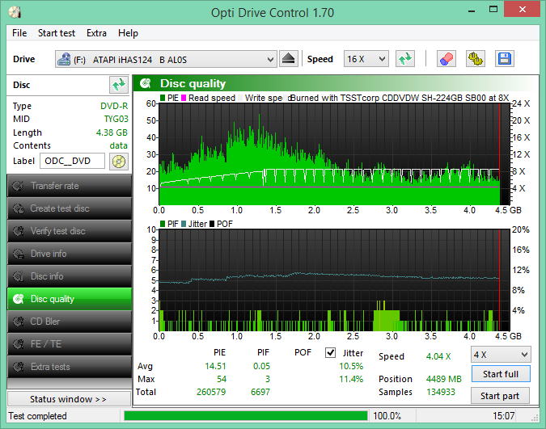Viewport: 546px width, 429px height.
Task: Open the Start test menu
Action: pos(57,33)
